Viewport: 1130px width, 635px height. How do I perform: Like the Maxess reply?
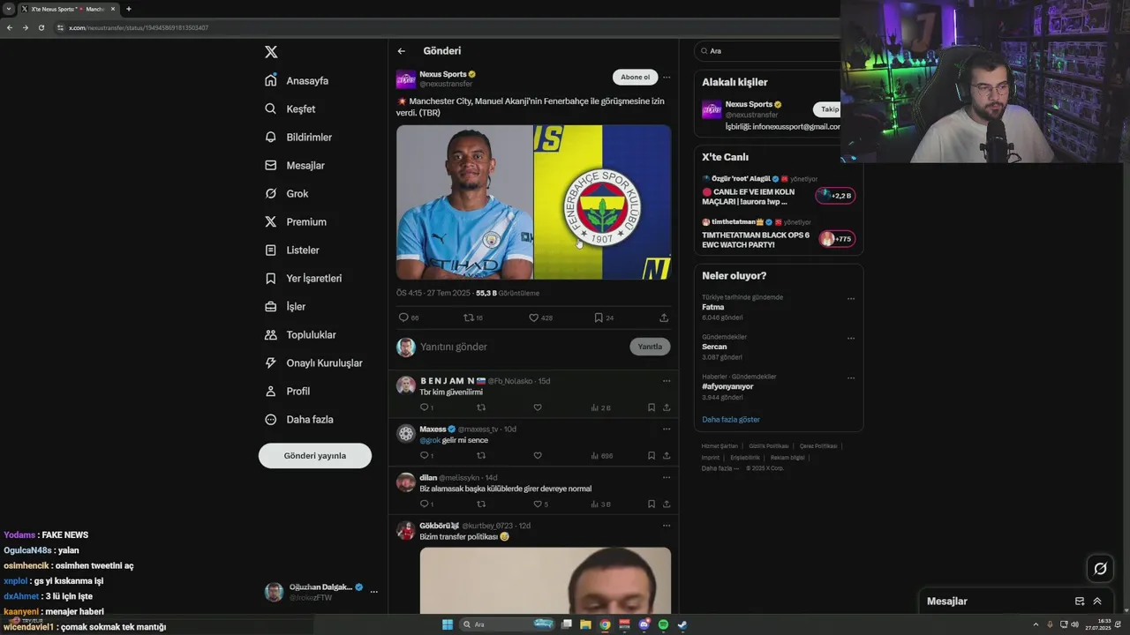pyautogui.click(x=538, y=456)
